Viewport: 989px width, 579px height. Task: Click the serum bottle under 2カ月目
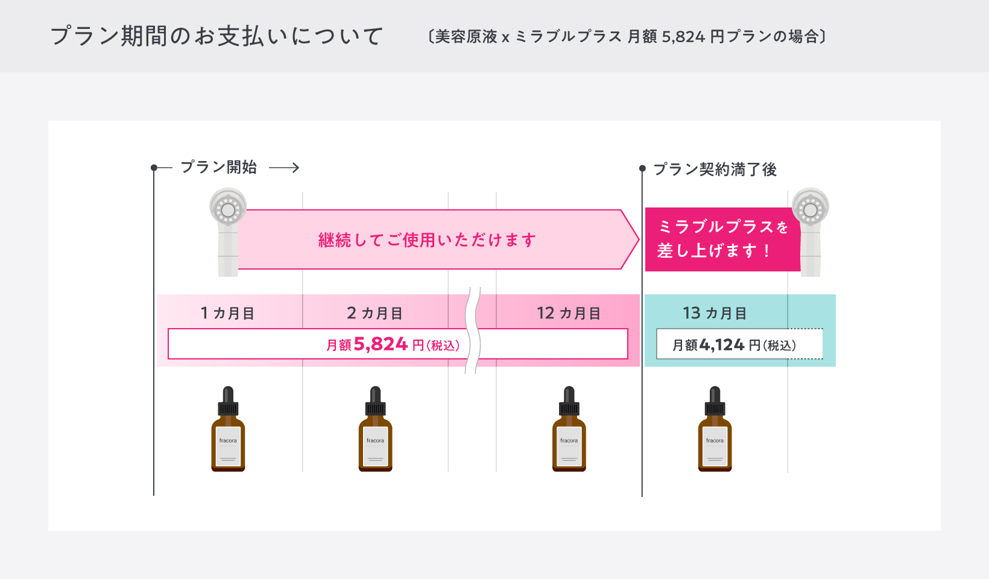click(375, 429)
